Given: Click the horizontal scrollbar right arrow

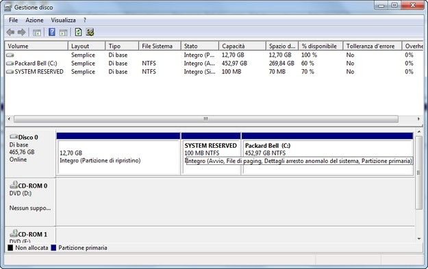Looking at the screenshot, I should (x=418, y=119).
